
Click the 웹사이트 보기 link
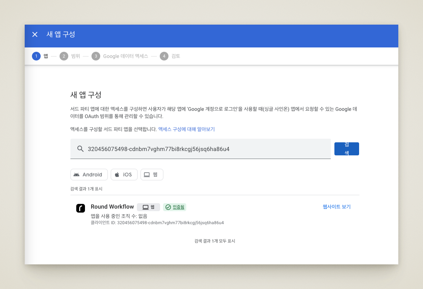[x=337, y=207]
